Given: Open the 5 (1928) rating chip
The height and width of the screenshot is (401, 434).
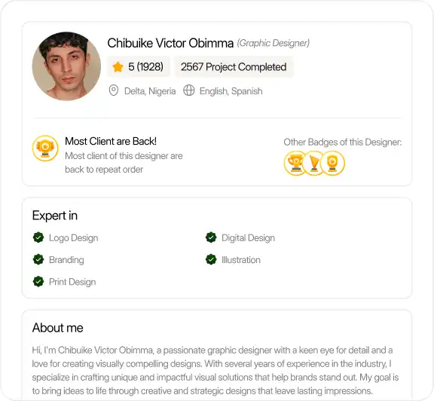Looking at the screenshot, I should pyautogui.click(x=139, y=67).
